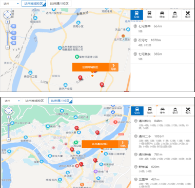Select 地铁 subway category in bottom panel
This screenshot has height=188, width=195.
[150, 111]
